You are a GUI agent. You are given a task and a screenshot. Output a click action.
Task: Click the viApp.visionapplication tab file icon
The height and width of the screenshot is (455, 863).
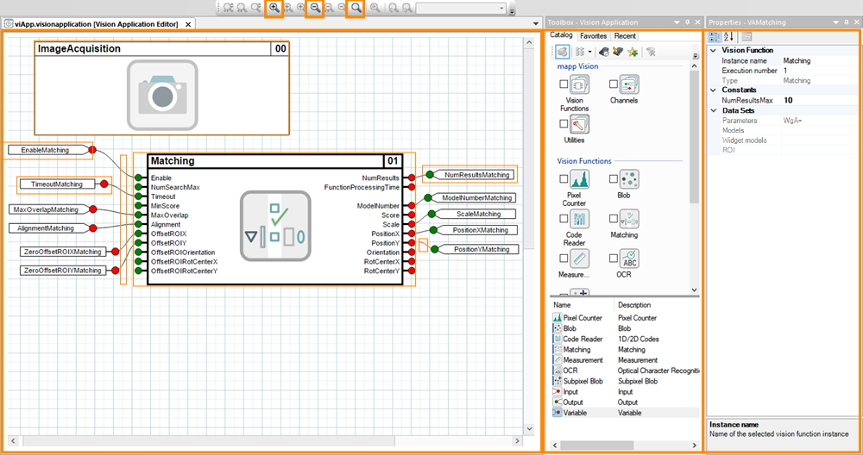[x=9, y=24]
